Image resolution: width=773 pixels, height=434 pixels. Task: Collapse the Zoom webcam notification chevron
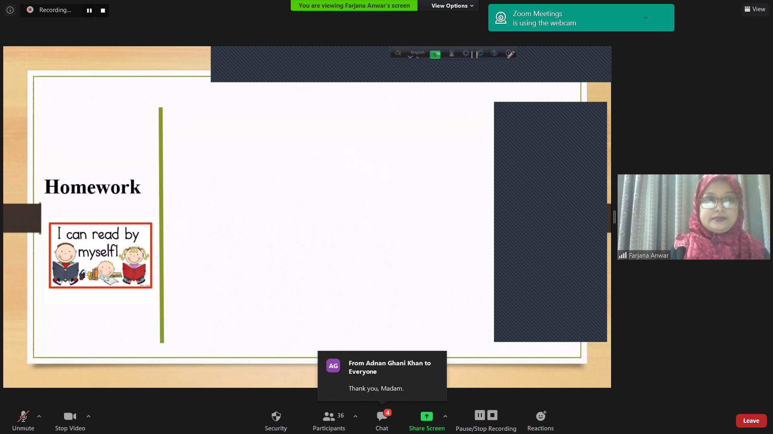(x=646, y=18)
